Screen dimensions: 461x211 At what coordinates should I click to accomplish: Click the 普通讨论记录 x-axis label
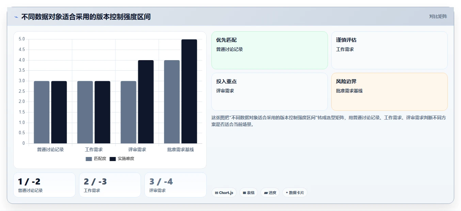click(50, 150)
